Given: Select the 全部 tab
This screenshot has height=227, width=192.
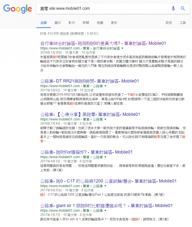Looking at the screenshot, I should point(43,23).
